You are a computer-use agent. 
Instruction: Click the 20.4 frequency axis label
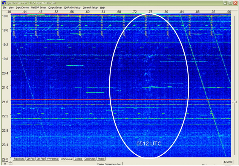point(4,73)
